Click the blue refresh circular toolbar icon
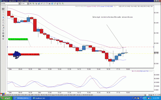161x100 pixels. point(52,4)
